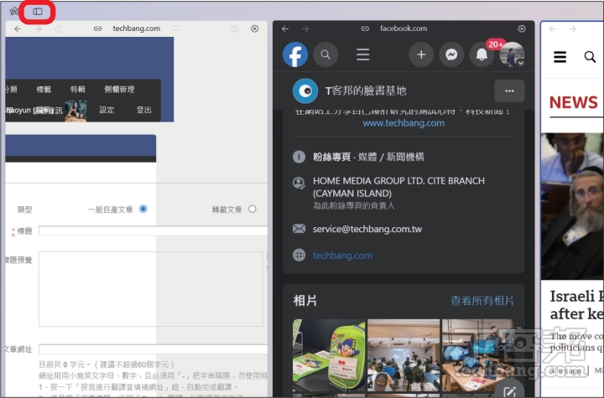604x398 pixels.
Task: Click the 標題 input field
Action: (153, 231)
